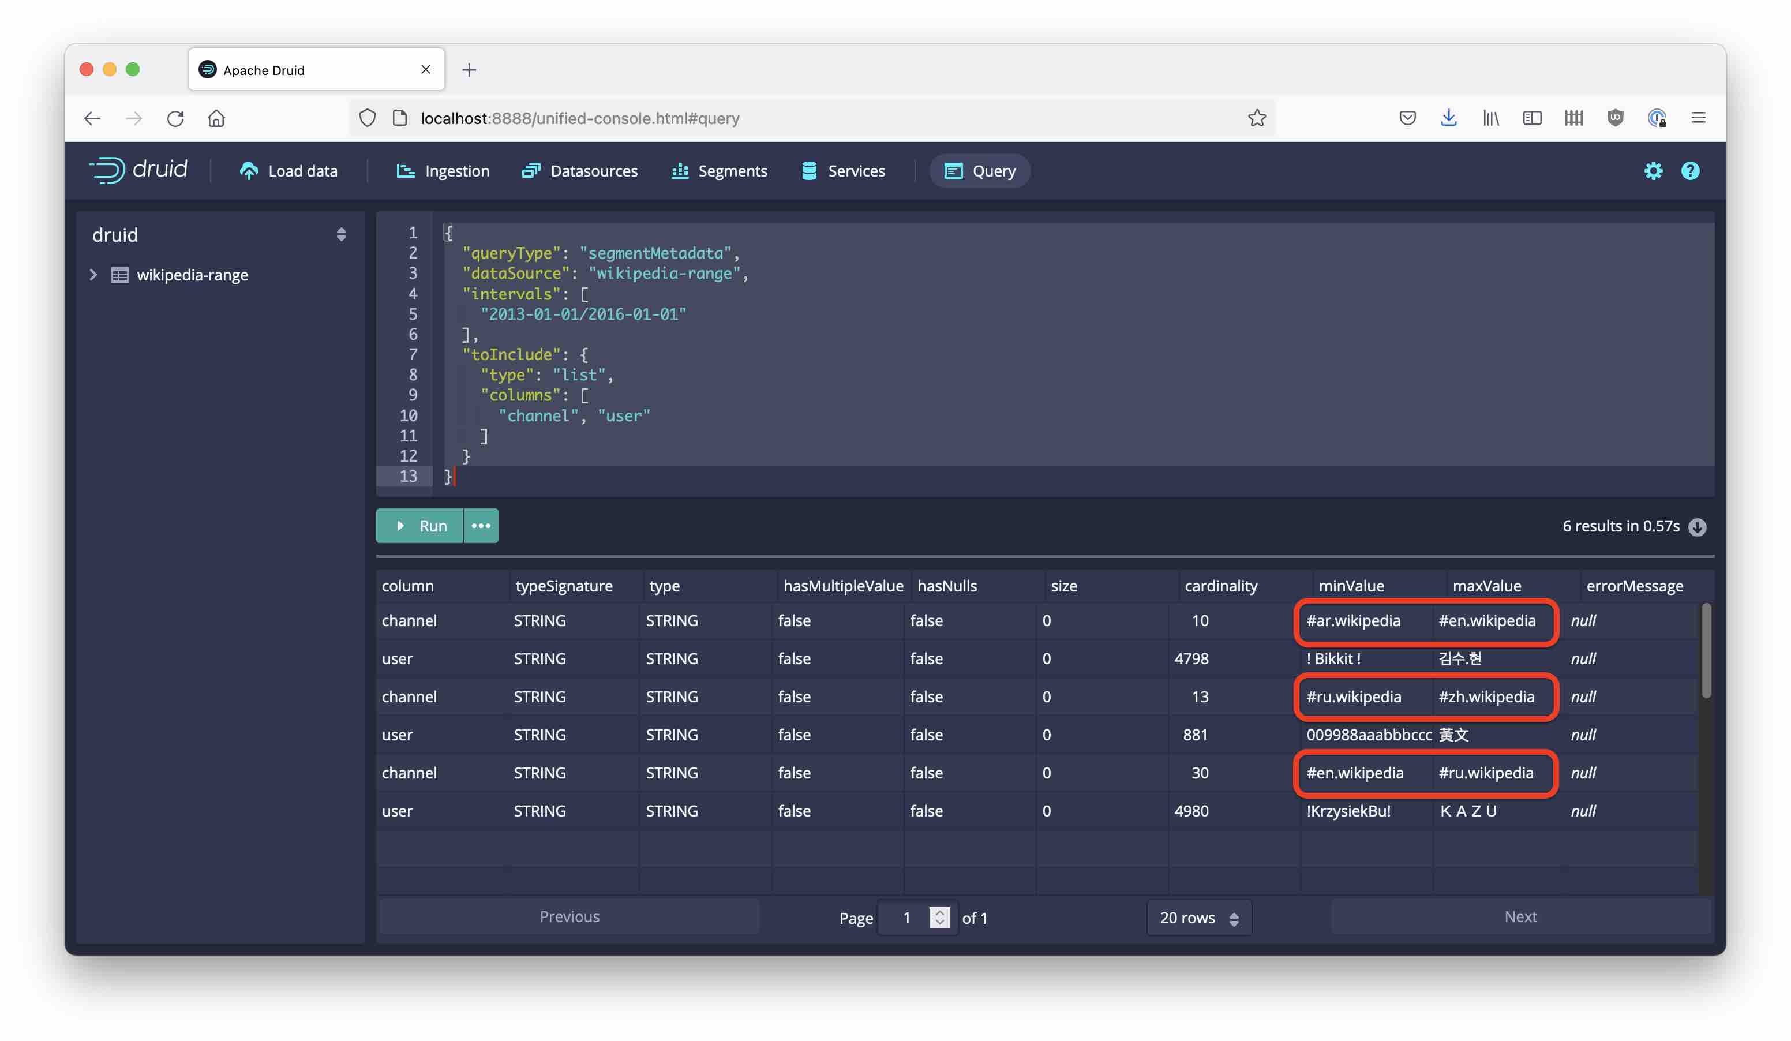This screenshot has height=1041, width=1791.
Task: Open the 20 rows per page dropdown
Action: (x=1198, y=918)
